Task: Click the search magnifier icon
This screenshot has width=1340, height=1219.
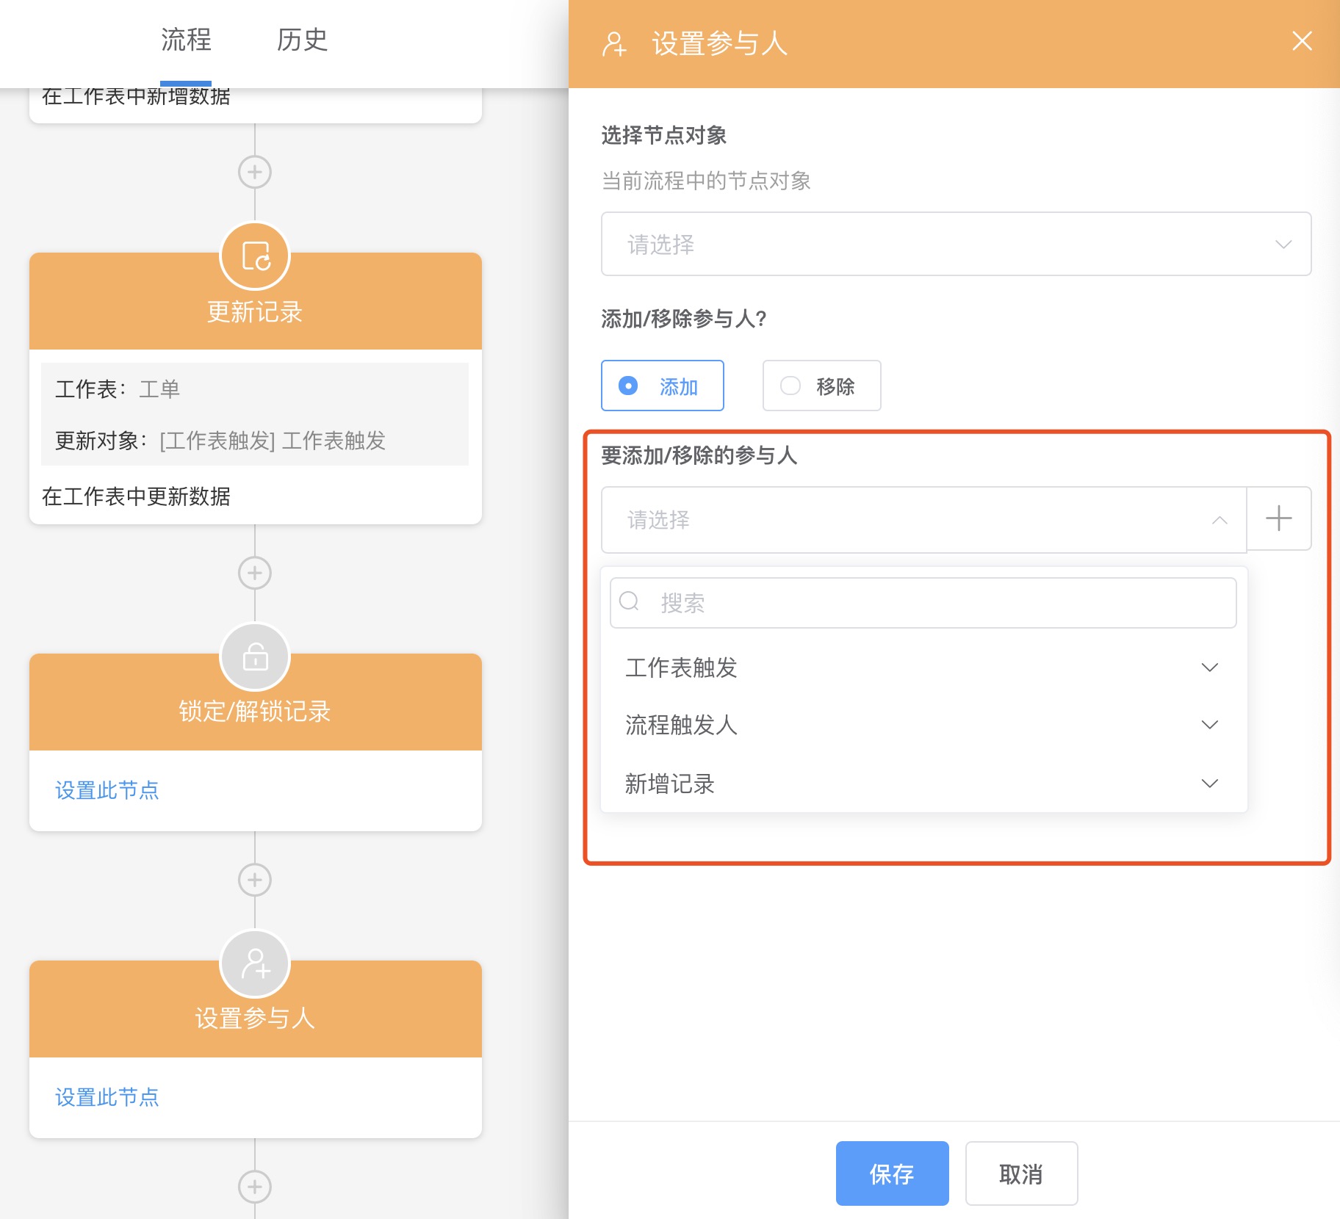Action: click(630, 602)
